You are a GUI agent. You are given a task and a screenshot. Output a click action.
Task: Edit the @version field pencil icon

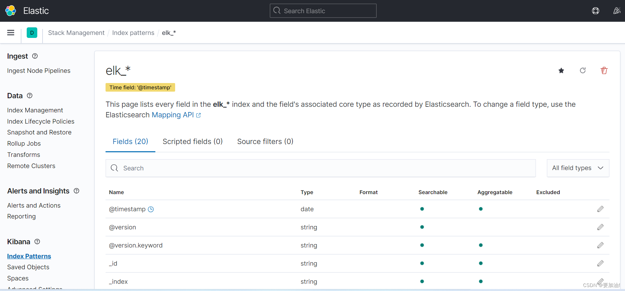tap(600, 227)
